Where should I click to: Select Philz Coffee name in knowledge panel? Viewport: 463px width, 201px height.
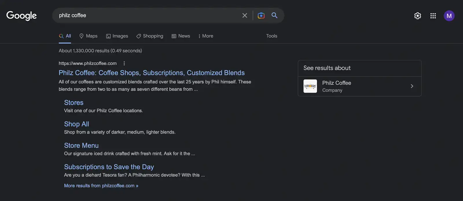[337, 83]
